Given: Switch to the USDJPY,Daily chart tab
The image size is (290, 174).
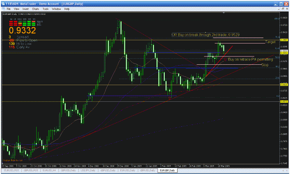Looking at the screenshot, I should [x=89, y=170].
